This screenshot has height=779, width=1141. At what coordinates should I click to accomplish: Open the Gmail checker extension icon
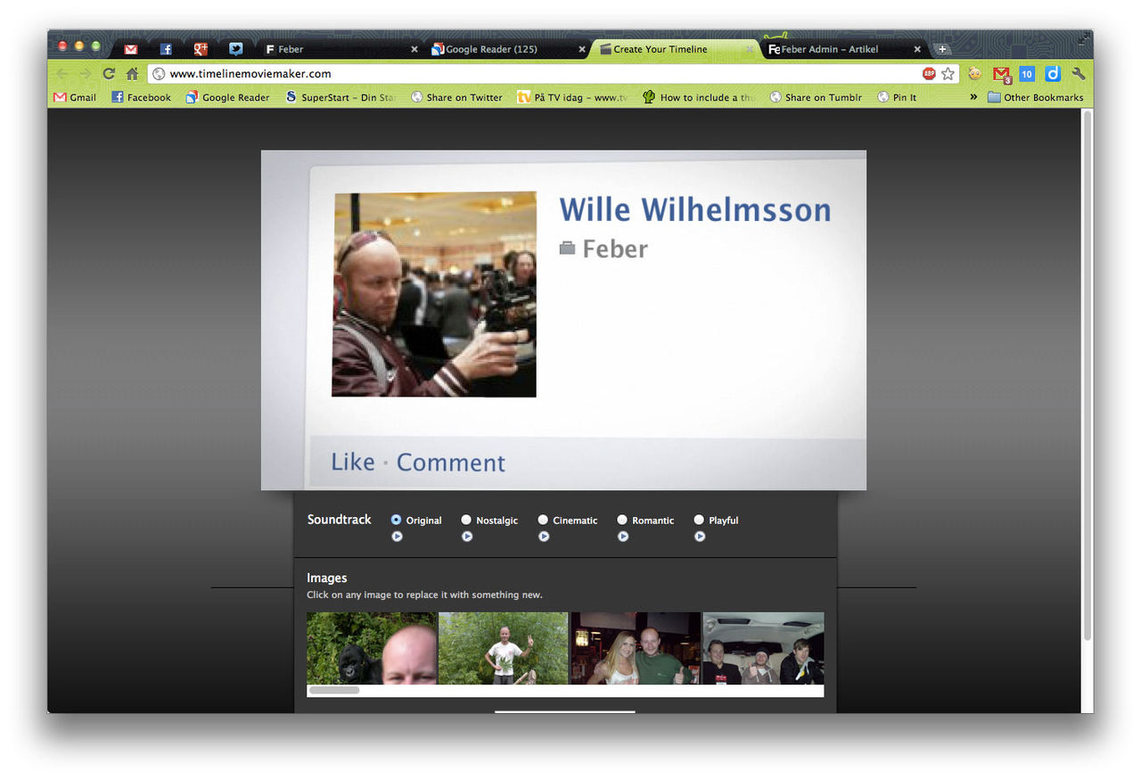pos(1001,74)
